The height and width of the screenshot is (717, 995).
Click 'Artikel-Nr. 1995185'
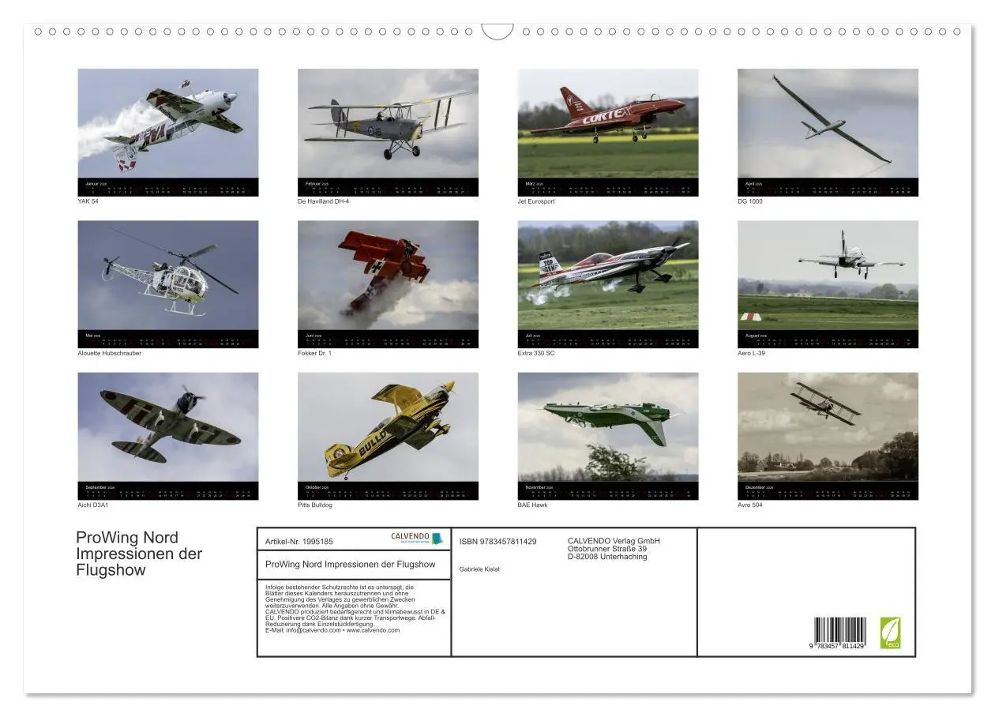299,542
